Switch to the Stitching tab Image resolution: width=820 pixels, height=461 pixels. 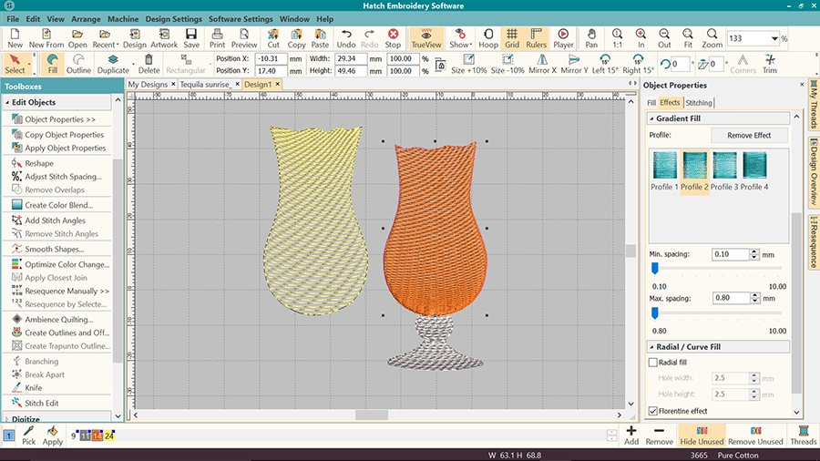[699, 103]
